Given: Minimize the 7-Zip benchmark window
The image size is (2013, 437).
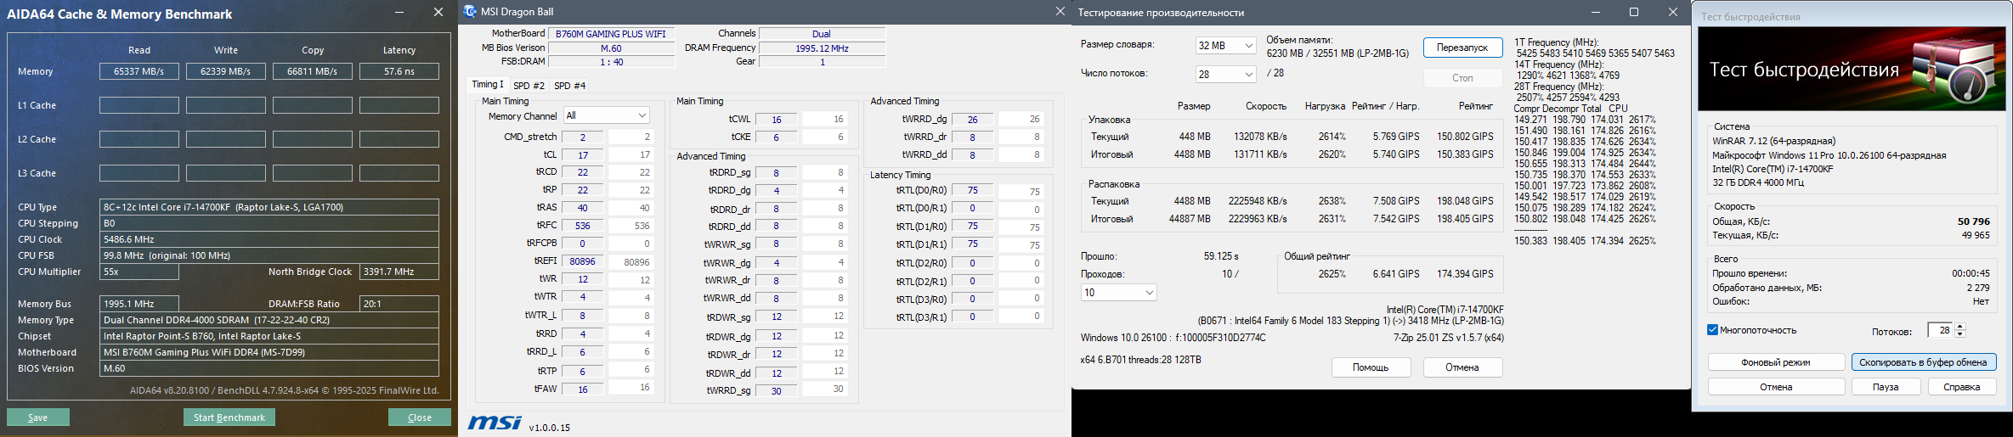Looking at the screenshot, I should [1595, 13].
